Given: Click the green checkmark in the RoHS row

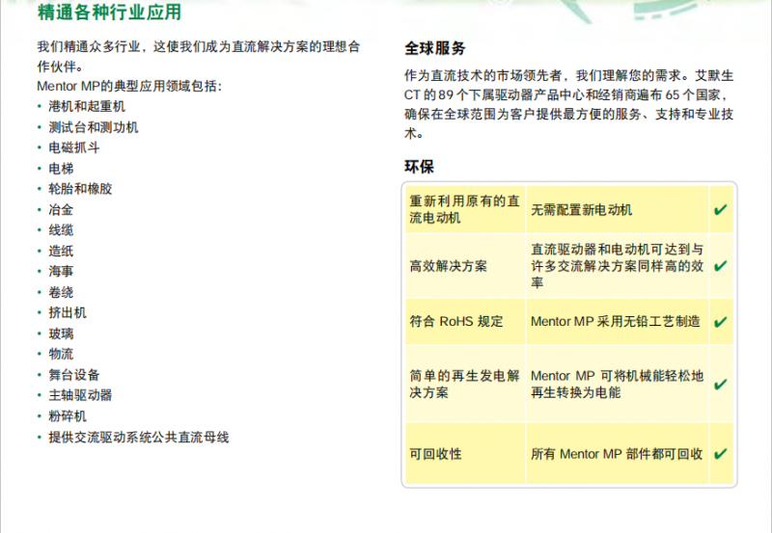Looking at the screenshot, I should tap(720, 322).
